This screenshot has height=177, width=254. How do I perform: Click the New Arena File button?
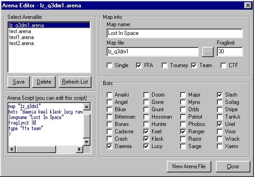point(189,166)
